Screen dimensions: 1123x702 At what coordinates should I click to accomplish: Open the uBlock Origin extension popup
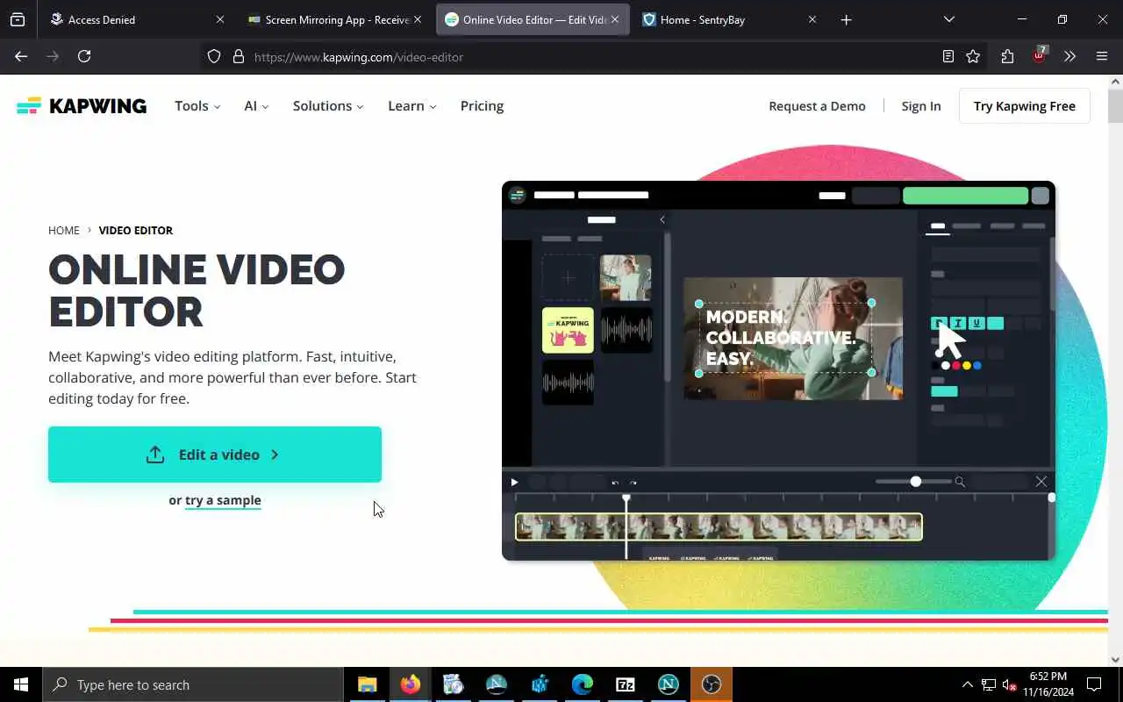point(1040,54)
